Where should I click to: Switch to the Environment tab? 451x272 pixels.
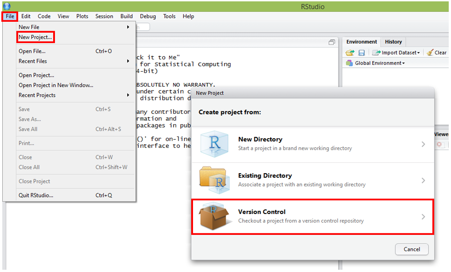tap(362, 42)
